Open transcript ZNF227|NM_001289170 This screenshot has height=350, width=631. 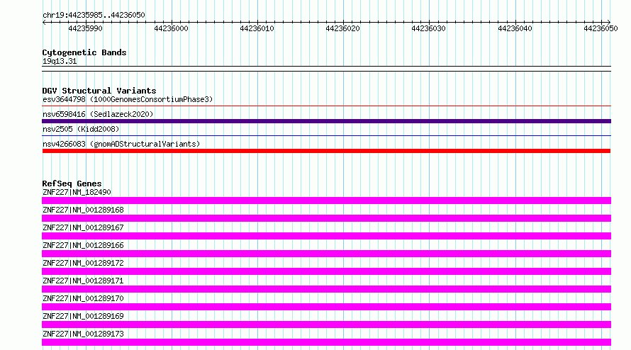[83, 298]
